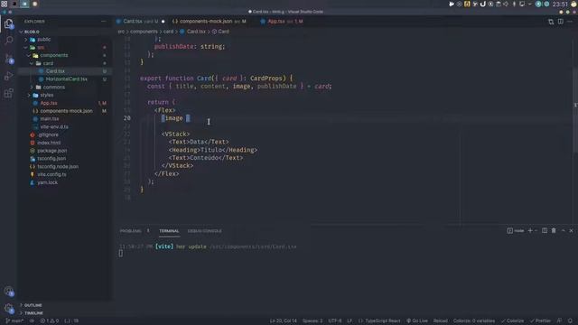The image size is (578, 325).
Task: Click user avatar in top-right corner
Action: pyautogui.click(x=573, y=4)
